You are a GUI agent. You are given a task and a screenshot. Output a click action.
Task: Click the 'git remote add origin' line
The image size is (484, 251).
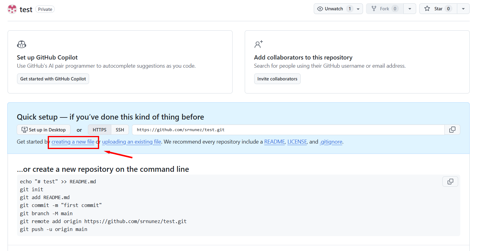click(x=103, y=222)
